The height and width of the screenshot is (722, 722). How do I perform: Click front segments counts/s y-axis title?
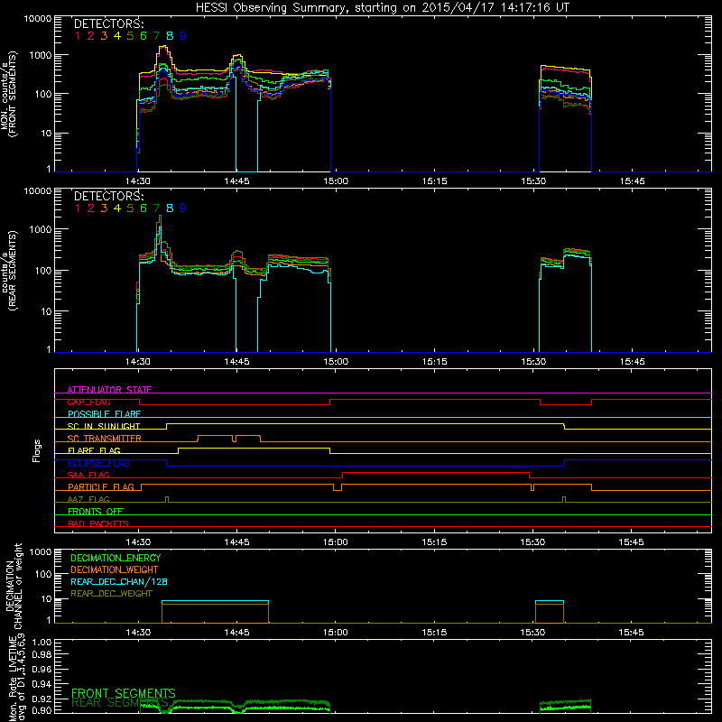[8, 94]
